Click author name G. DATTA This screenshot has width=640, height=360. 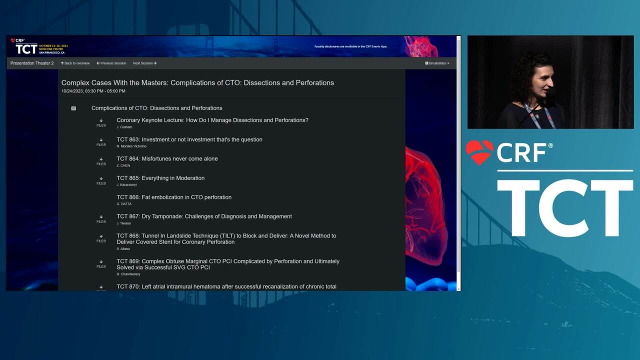(x=124, y=204)
